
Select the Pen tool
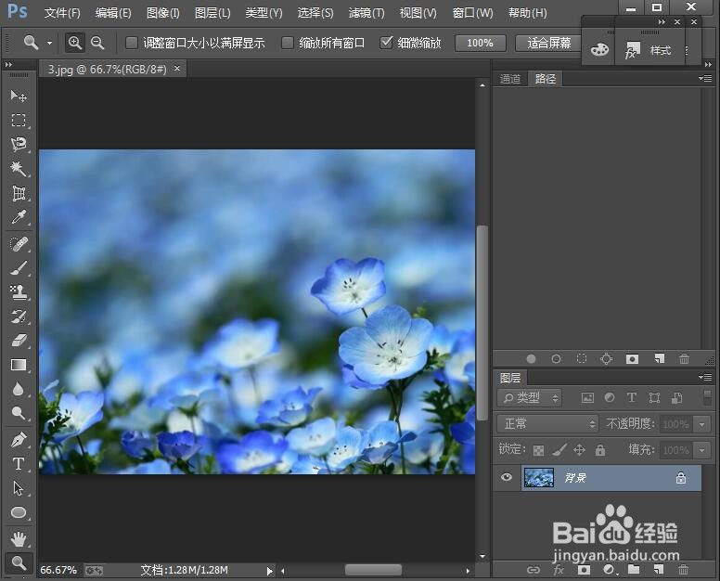(x=19, y=440)
